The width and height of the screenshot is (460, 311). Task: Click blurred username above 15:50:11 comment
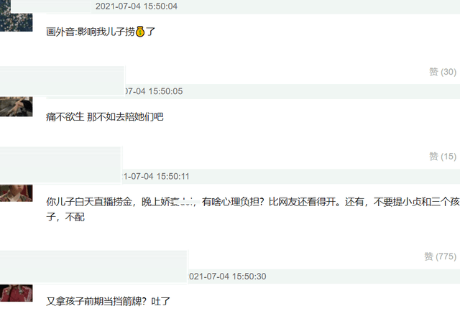tap(60, 165)
